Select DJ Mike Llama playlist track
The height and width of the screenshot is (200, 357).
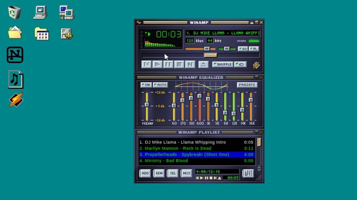click(x=196, y=142)
